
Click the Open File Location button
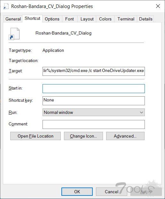35,136
